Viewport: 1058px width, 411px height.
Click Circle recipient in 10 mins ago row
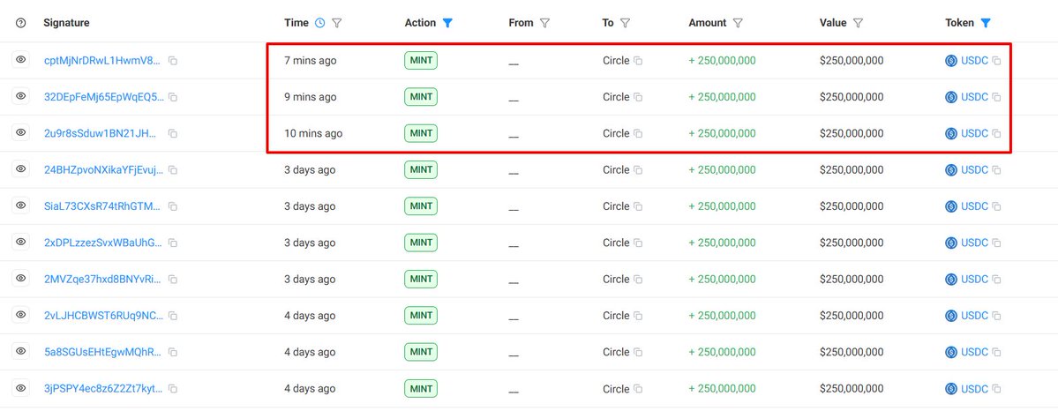[616, 134]
